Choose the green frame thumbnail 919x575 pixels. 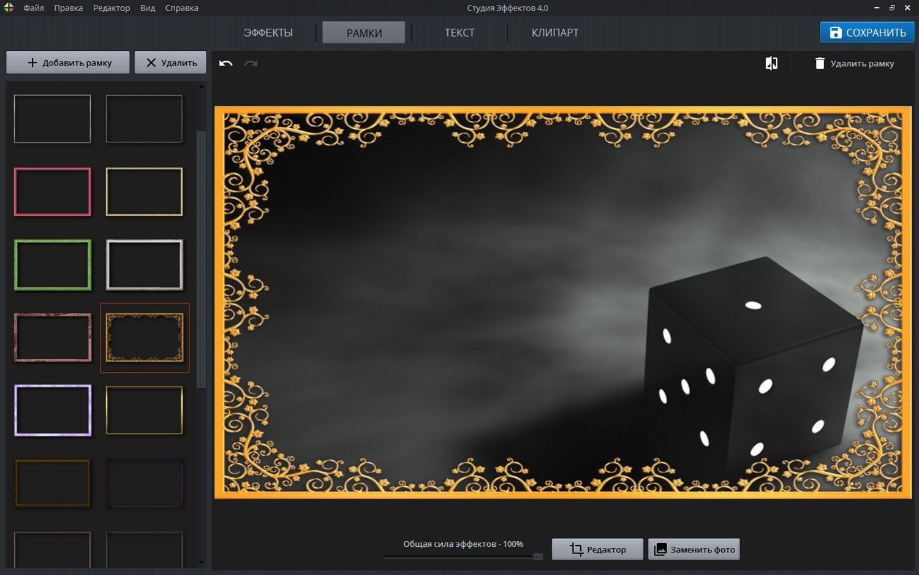click(52, 265)
